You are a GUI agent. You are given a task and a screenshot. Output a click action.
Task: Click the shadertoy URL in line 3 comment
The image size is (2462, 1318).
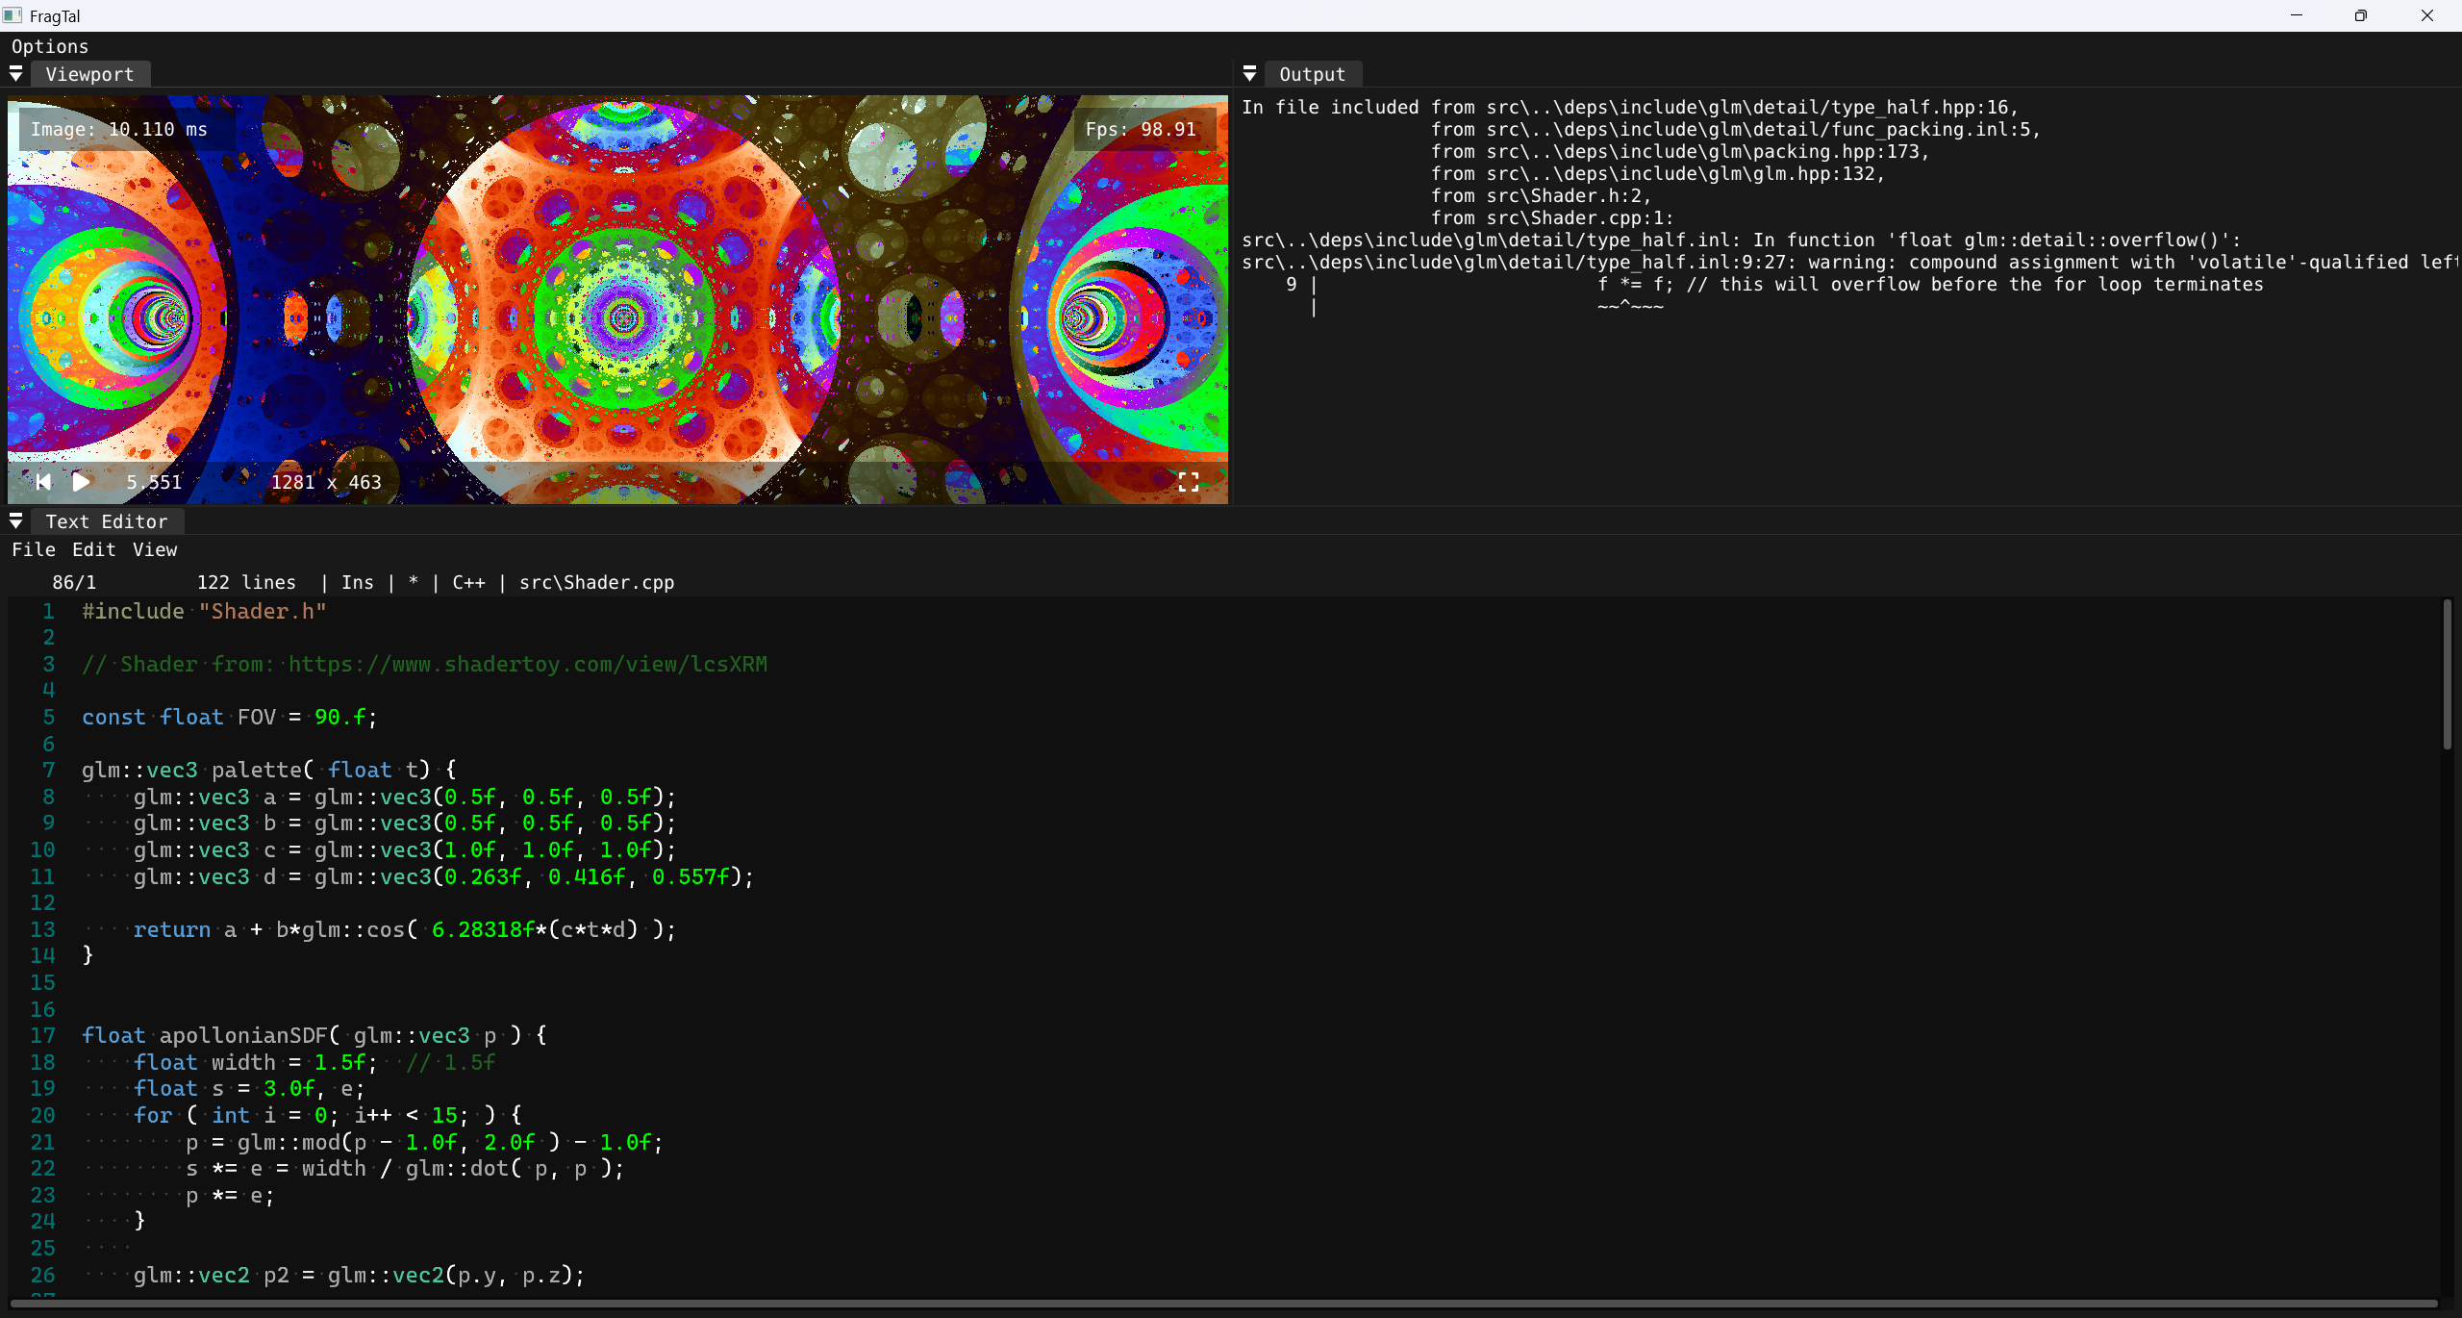point(528,664)
